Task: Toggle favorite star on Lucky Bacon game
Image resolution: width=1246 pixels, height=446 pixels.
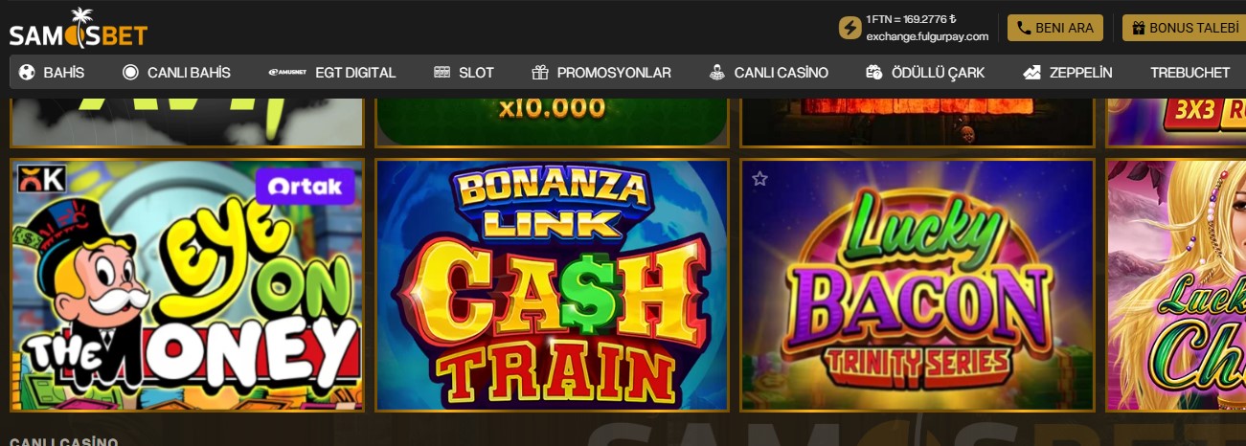Action: point(759,178)
